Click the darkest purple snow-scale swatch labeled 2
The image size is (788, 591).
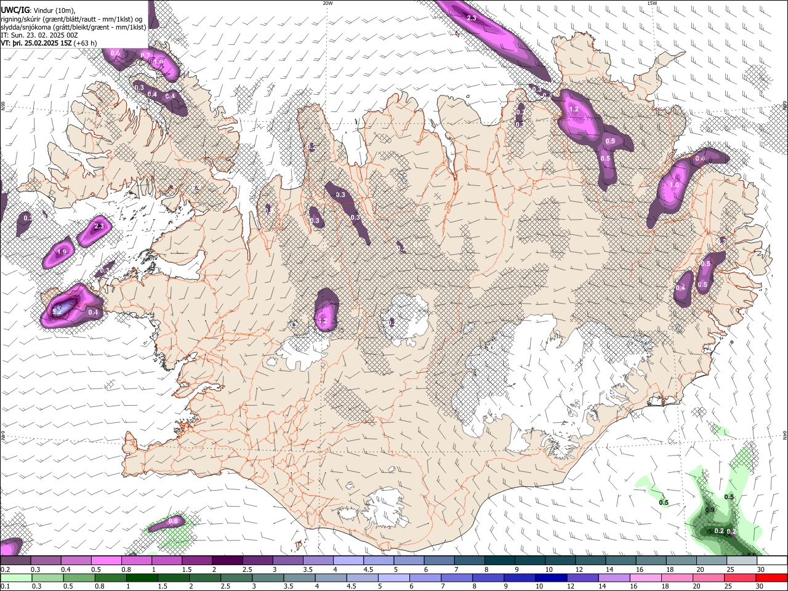tap(227, 561)
